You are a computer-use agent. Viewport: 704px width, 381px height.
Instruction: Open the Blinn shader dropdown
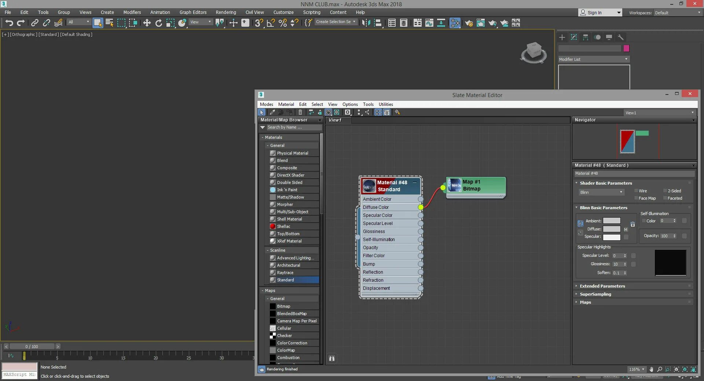(x=601, y=192)
